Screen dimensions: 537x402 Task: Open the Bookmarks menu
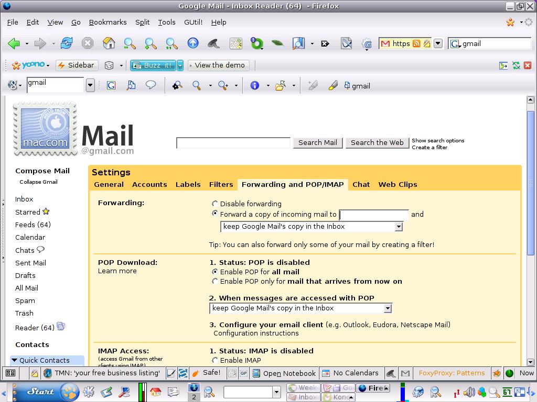point(108,22)
